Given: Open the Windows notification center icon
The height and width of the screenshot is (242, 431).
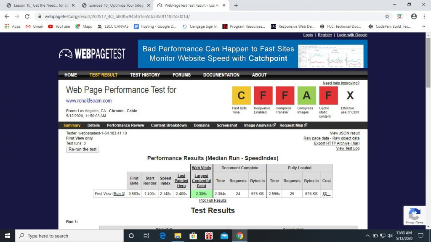Looking at the screenshot, I should tap(420, 236).
